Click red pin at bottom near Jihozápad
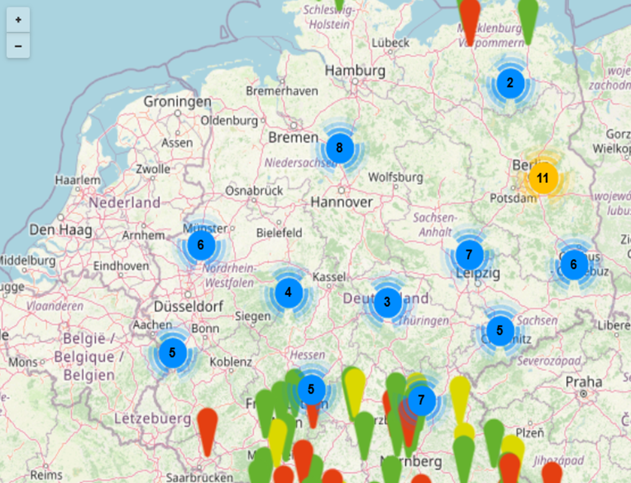 [x=551, y=472]
